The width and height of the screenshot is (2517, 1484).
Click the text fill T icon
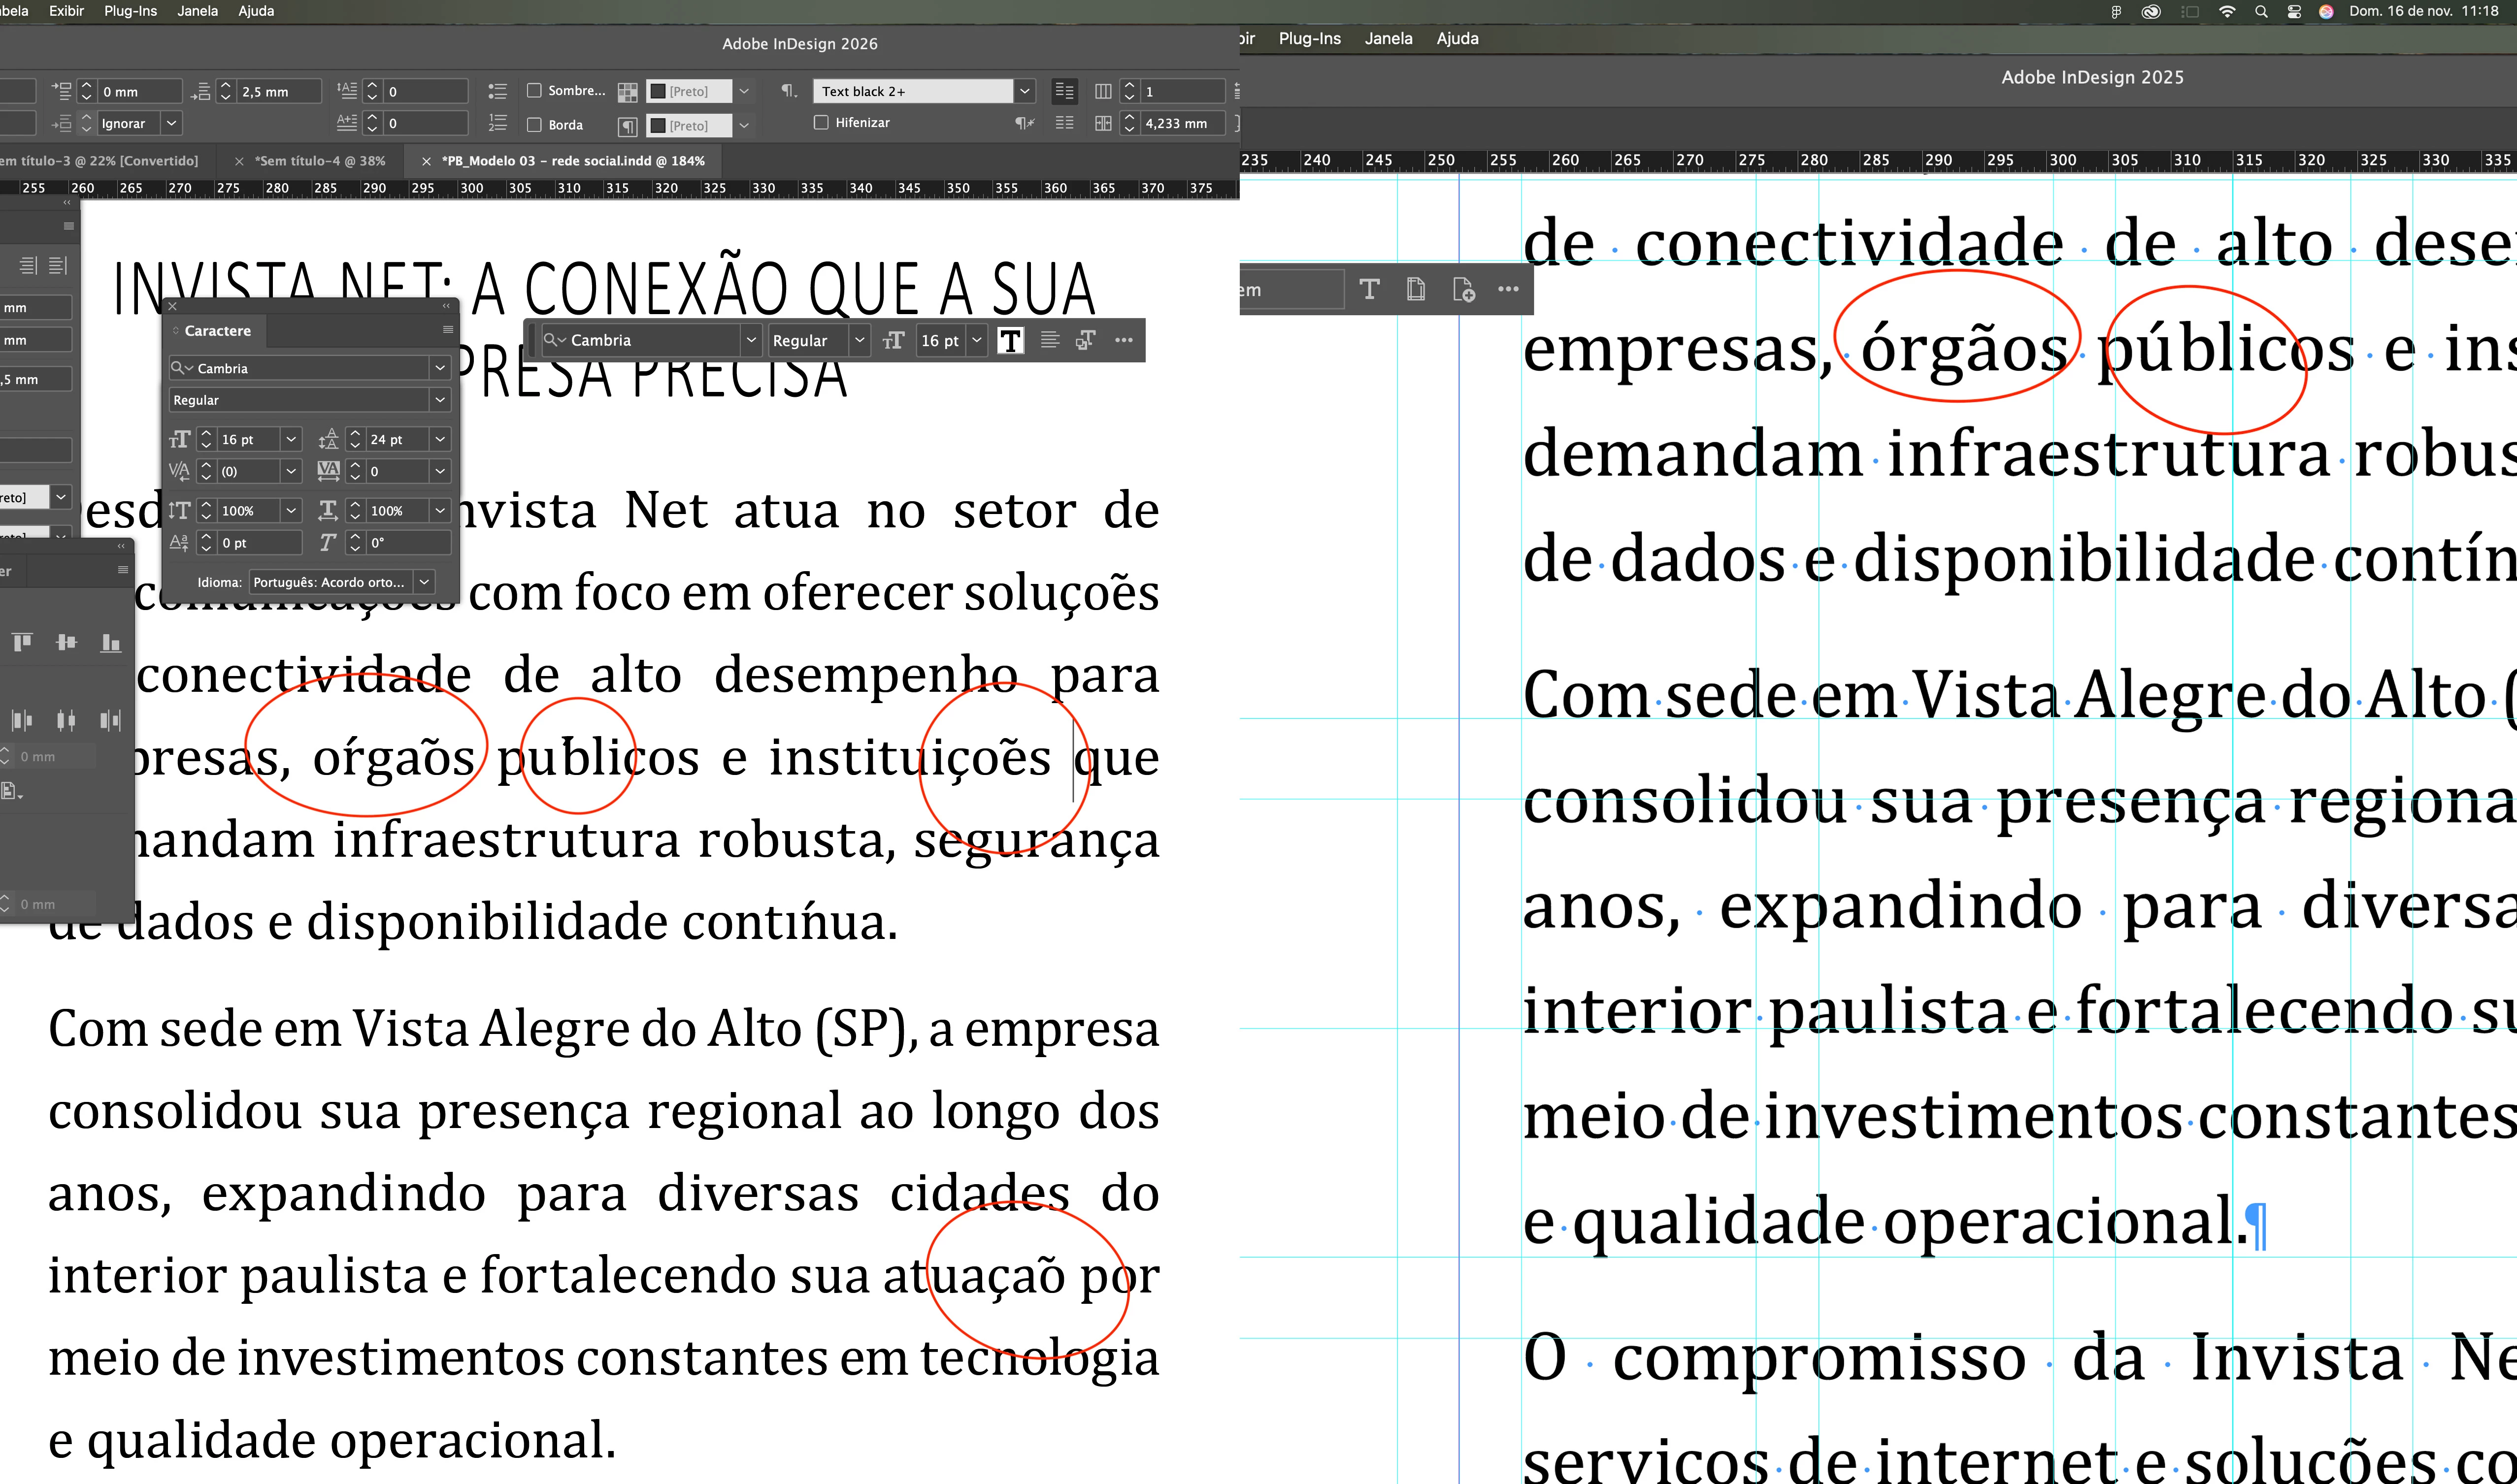[1010, 341]
